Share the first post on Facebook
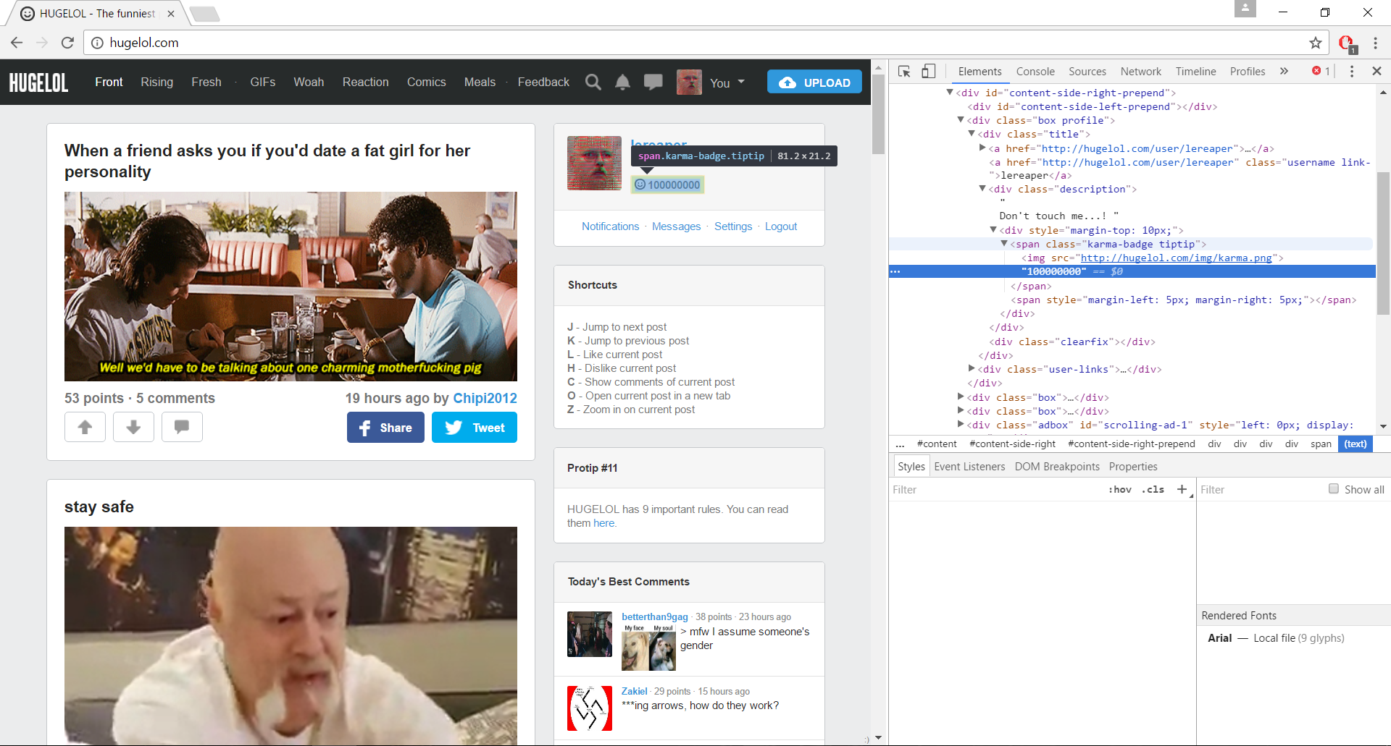Image resolution: width=1391 pixels, height=746 pixels. (385, 428)
